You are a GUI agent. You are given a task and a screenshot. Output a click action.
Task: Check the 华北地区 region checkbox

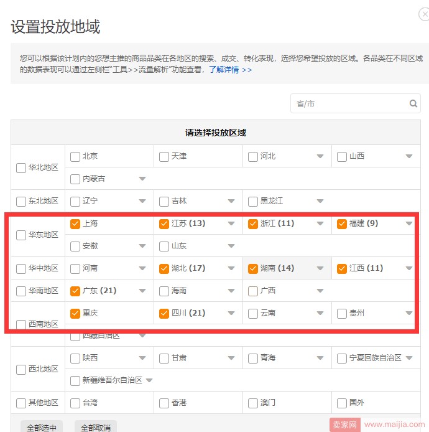[x=21, y=168]
